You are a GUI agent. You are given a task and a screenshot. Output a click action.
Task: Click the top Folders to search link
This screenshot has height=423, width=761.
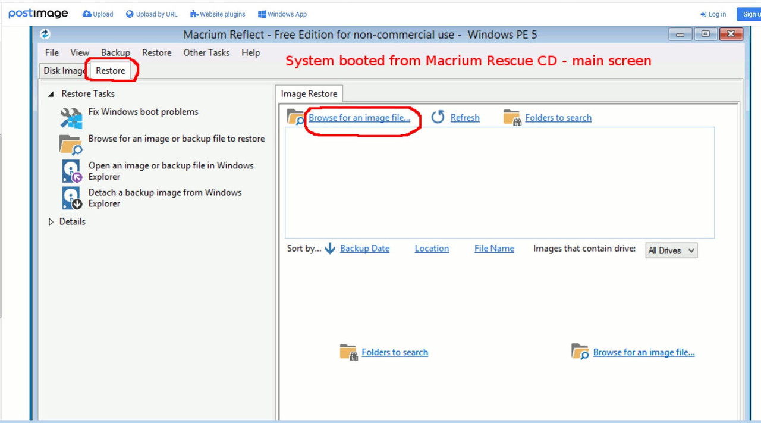point(558,118)
